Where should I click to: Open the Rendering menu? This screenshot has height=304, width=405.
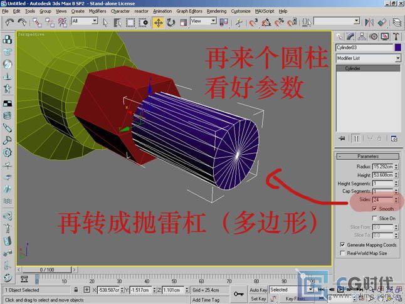click(216, 11)
